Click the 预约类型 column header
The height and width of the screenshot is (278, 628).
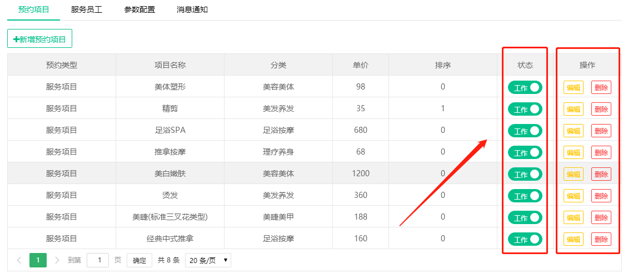(62, 65)
